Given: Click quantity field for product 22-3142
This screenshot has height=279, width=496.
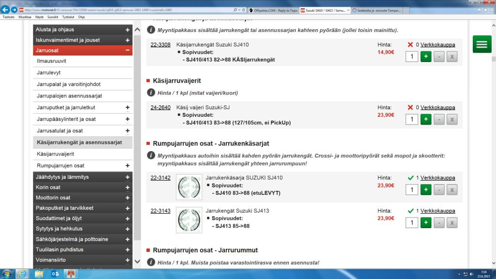Looking at the screenshot, I should 412,190.
